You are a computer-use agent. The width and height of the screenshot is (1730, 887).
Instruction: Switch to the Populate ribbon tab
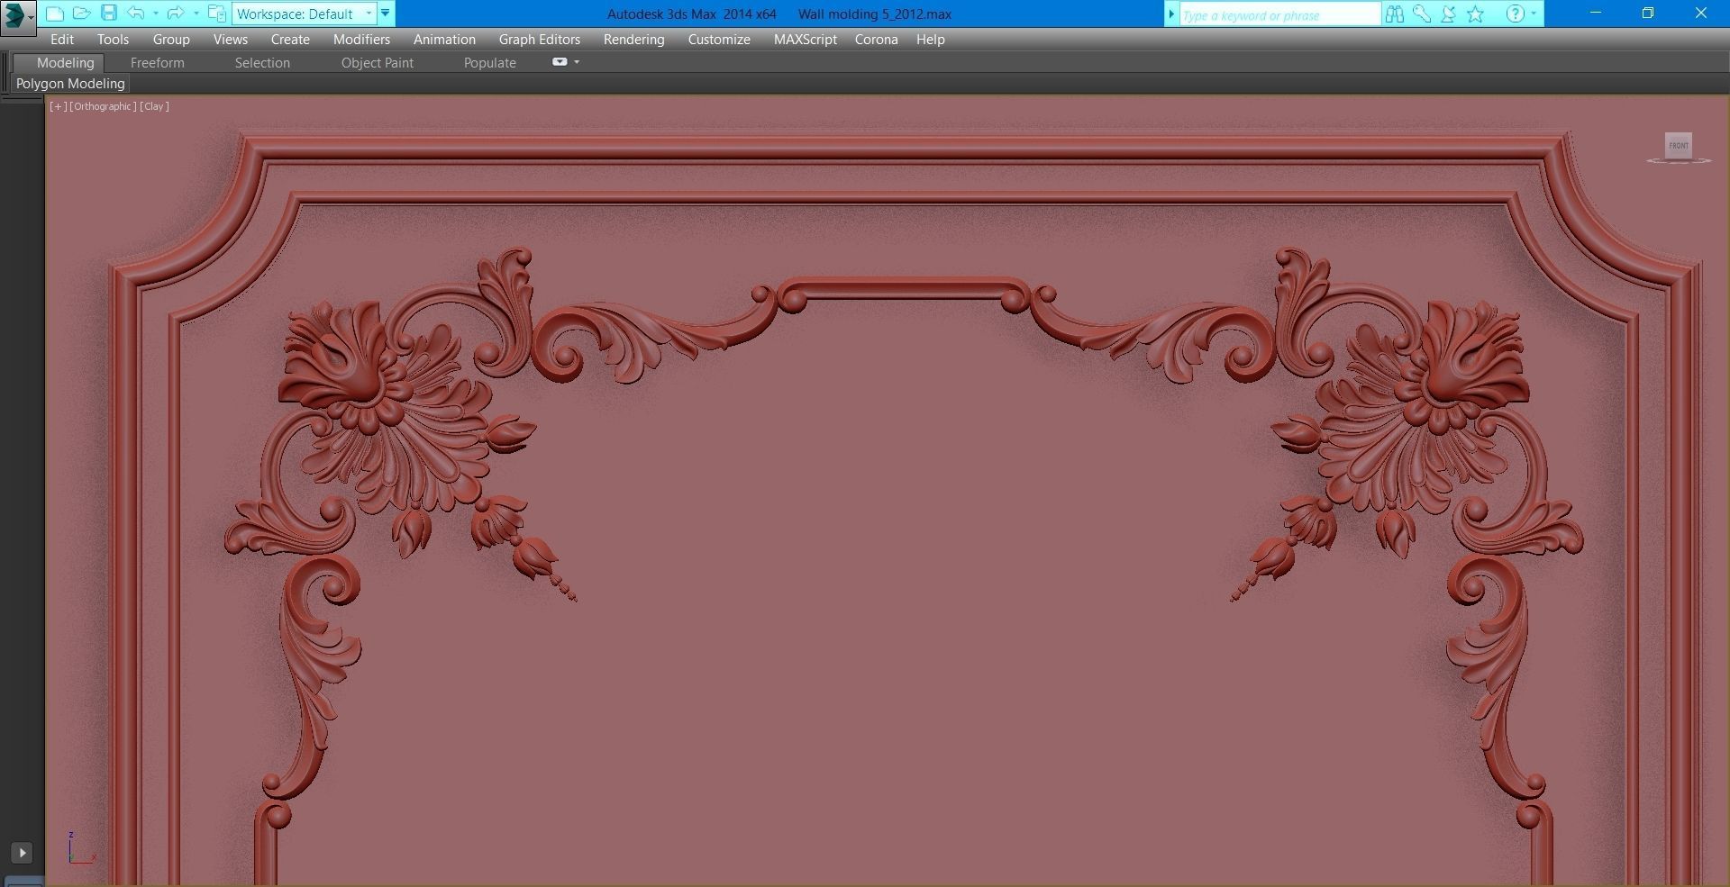pyautogui.click(x=489, y=62)
